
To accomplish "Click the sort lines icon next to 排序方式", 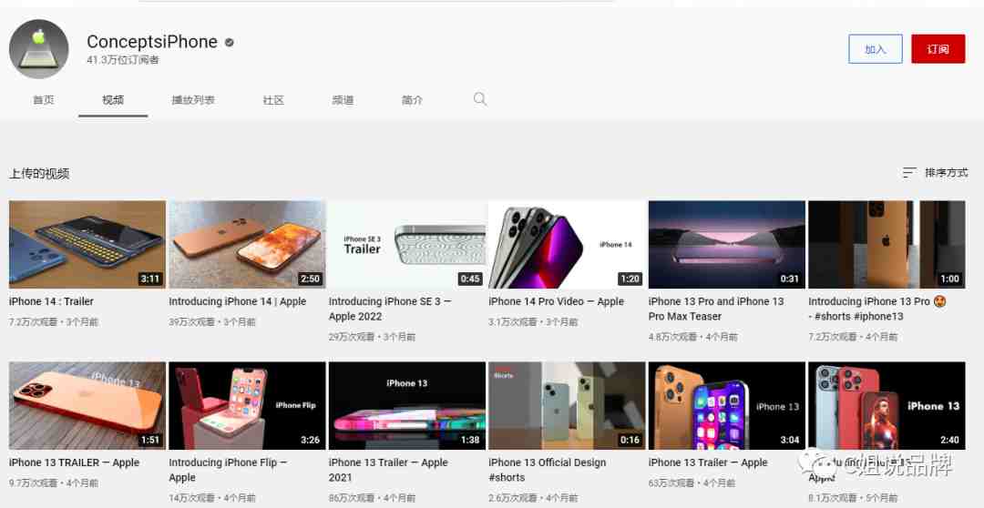I will [909, 172].
